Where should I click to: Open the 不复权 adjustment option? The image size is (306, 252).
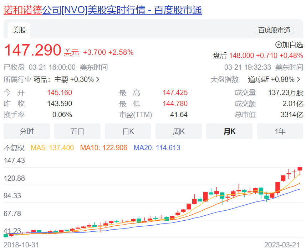tap(14, 148)
